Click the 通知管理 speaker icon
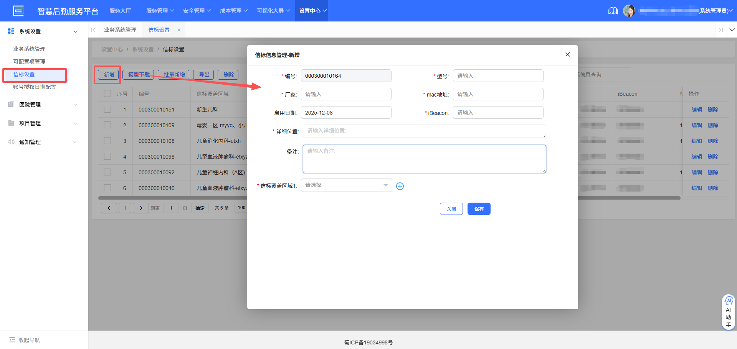The height and width of the screenshot is (349, 737). point(11,142)
